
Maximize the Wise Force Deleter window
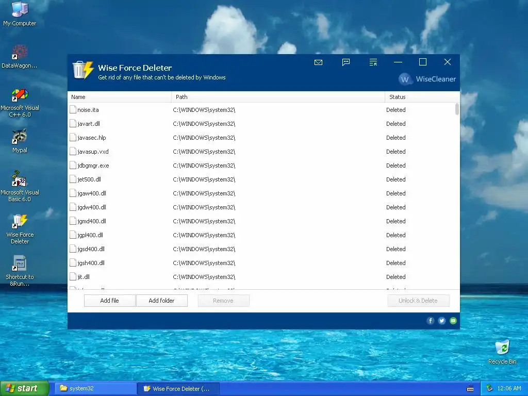tap(423, 62)
